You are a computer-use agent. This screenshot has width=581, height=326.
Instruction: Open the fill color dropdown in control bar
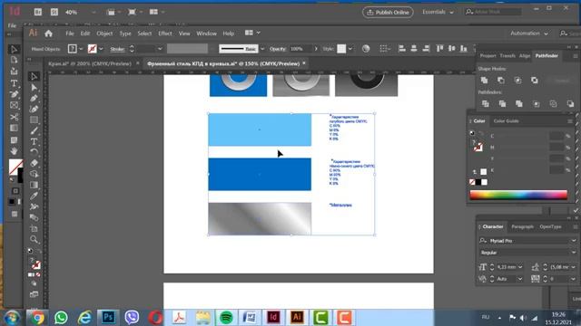81,49
